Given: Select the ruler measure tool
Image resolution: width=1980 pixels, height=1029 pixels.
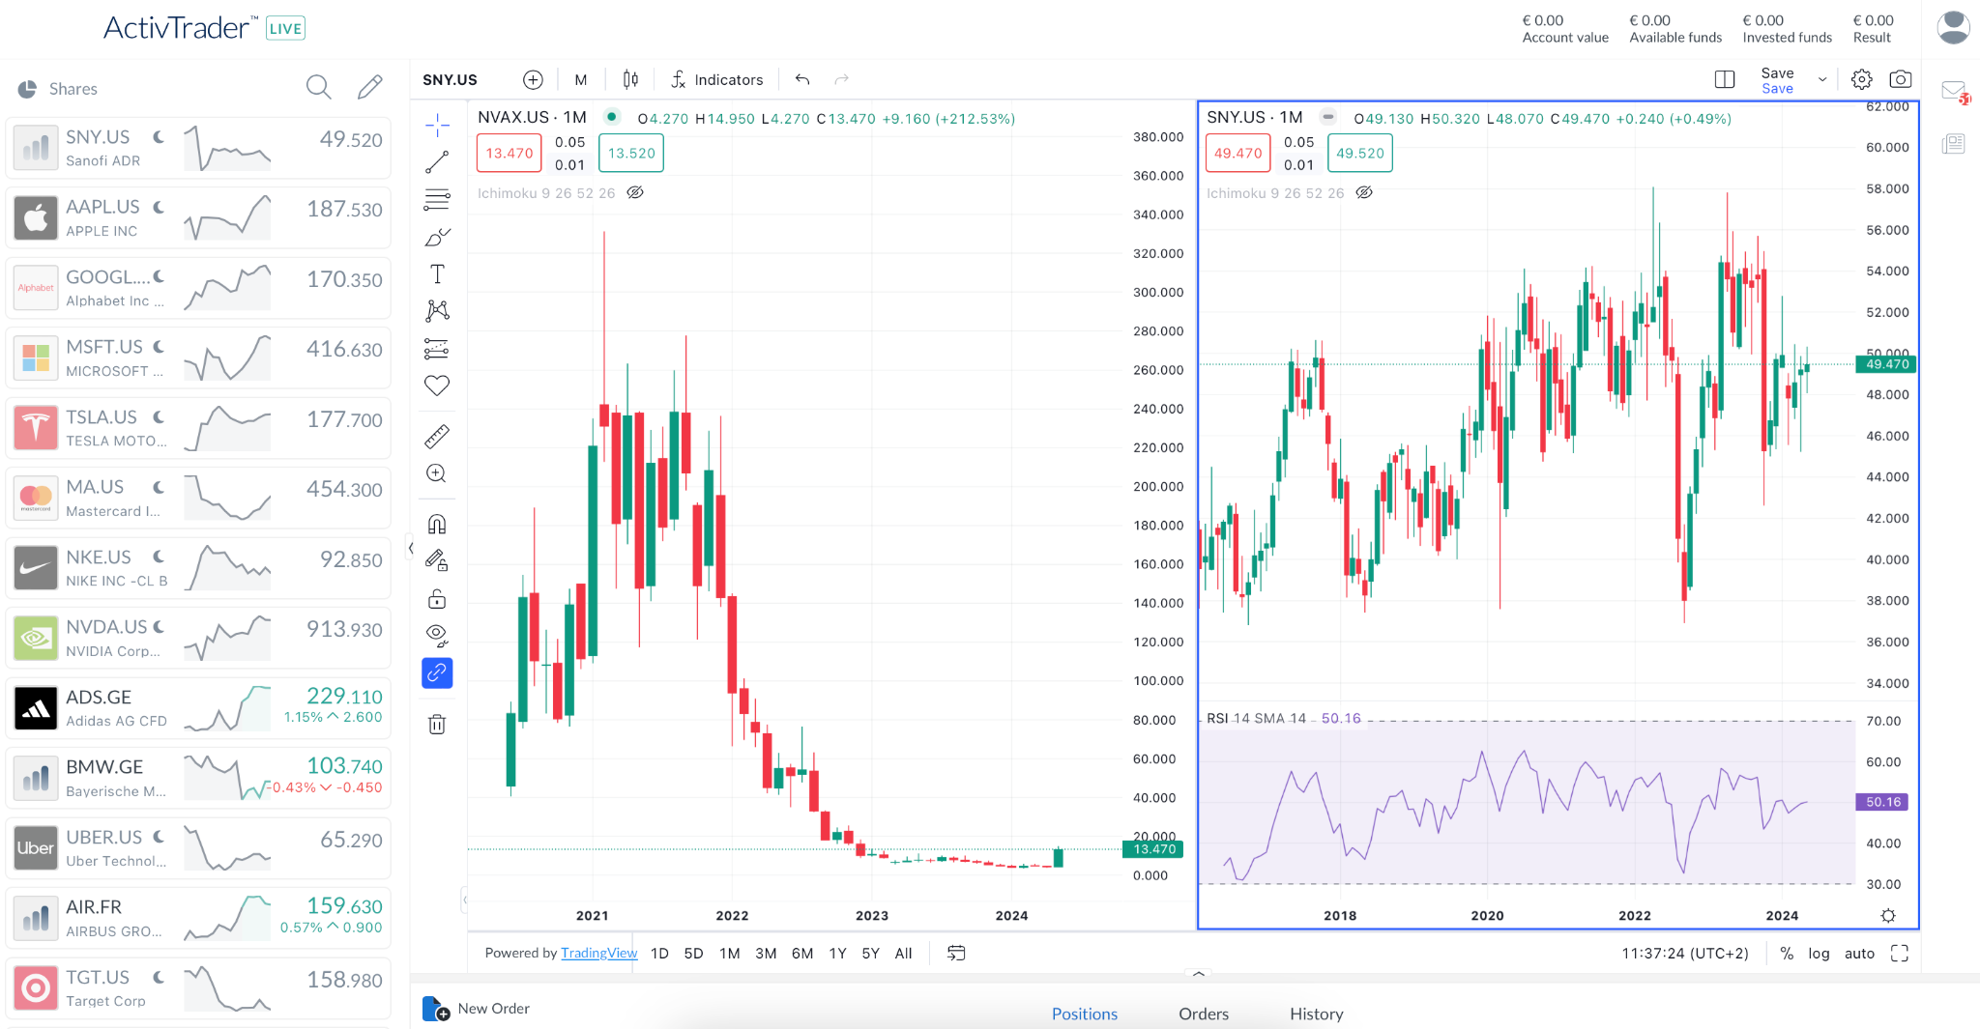Looking at the screenshot, I should (437, 437).
